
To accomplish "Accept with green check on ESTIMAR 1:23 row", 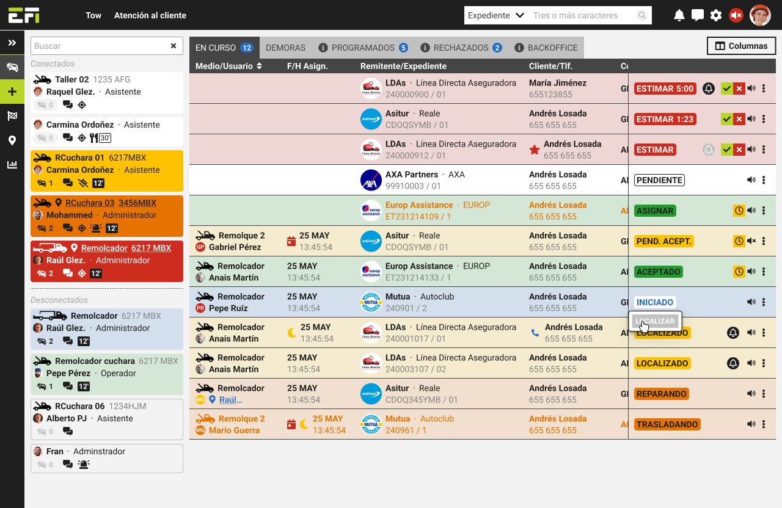I will coord(726,119).
